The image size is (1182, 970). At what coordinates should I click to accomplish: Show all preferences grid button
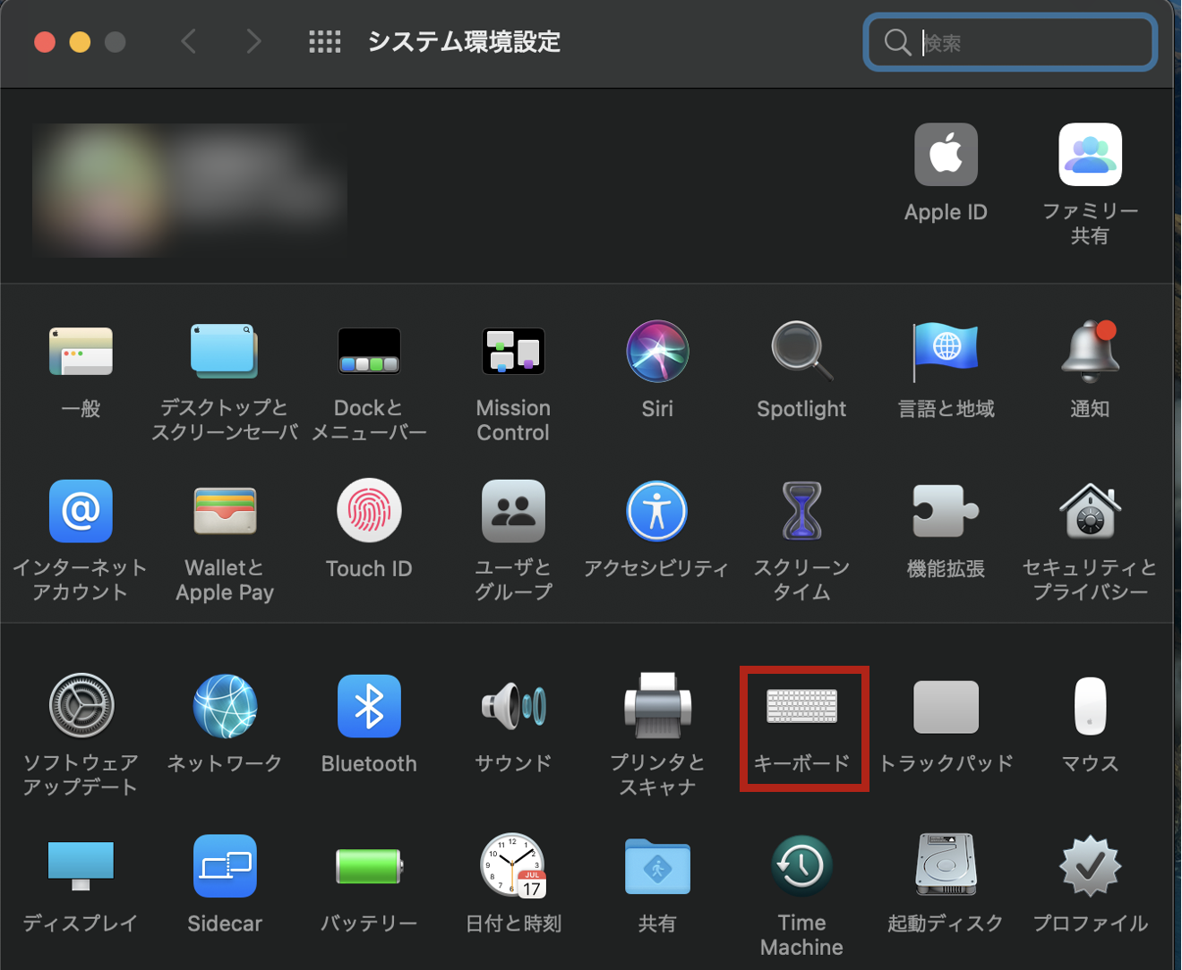pos(325,42)
